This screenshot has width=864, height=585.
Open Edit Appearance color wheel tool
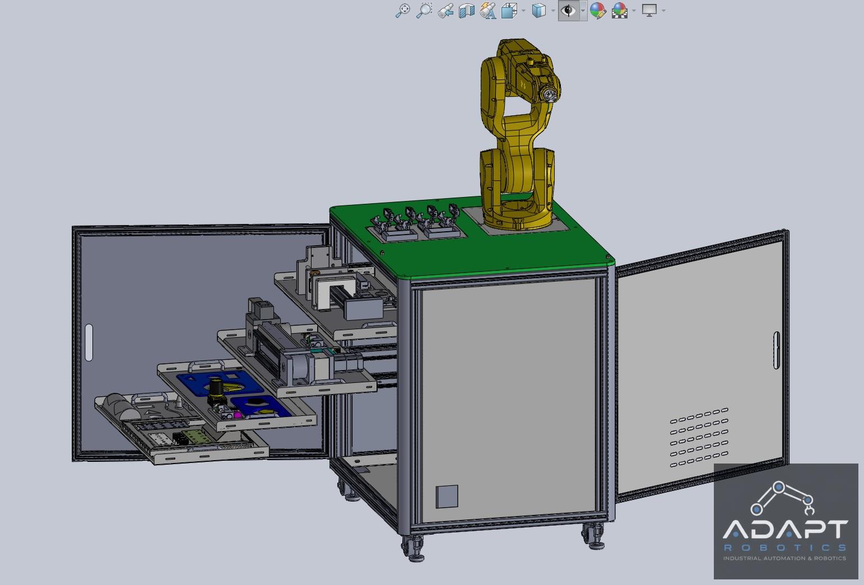(x=598, y=11)
